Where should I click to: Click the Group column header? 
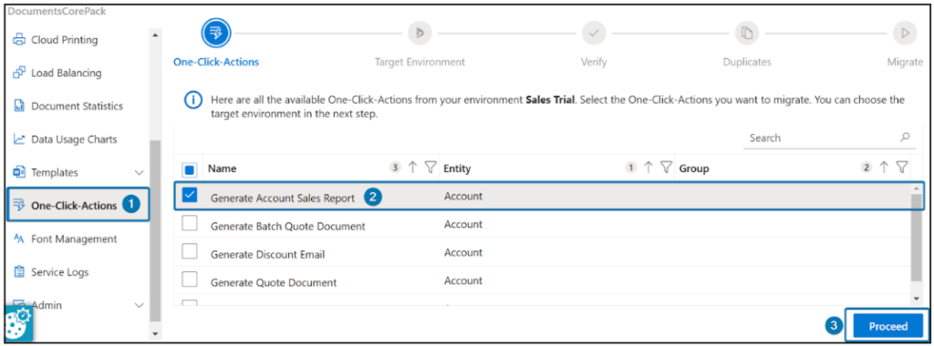[694, 168]
